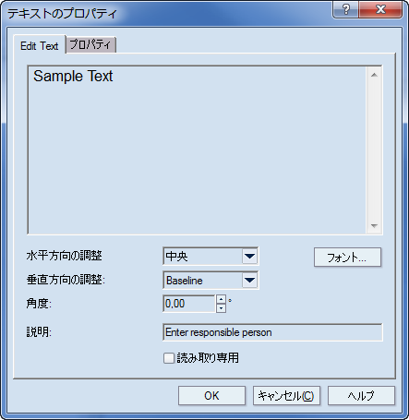Image resolution: width=409 pixels, height=420 pixels.
Task: Open the 水平方向の調整 dropdown arrow
Action: [249, 256]
